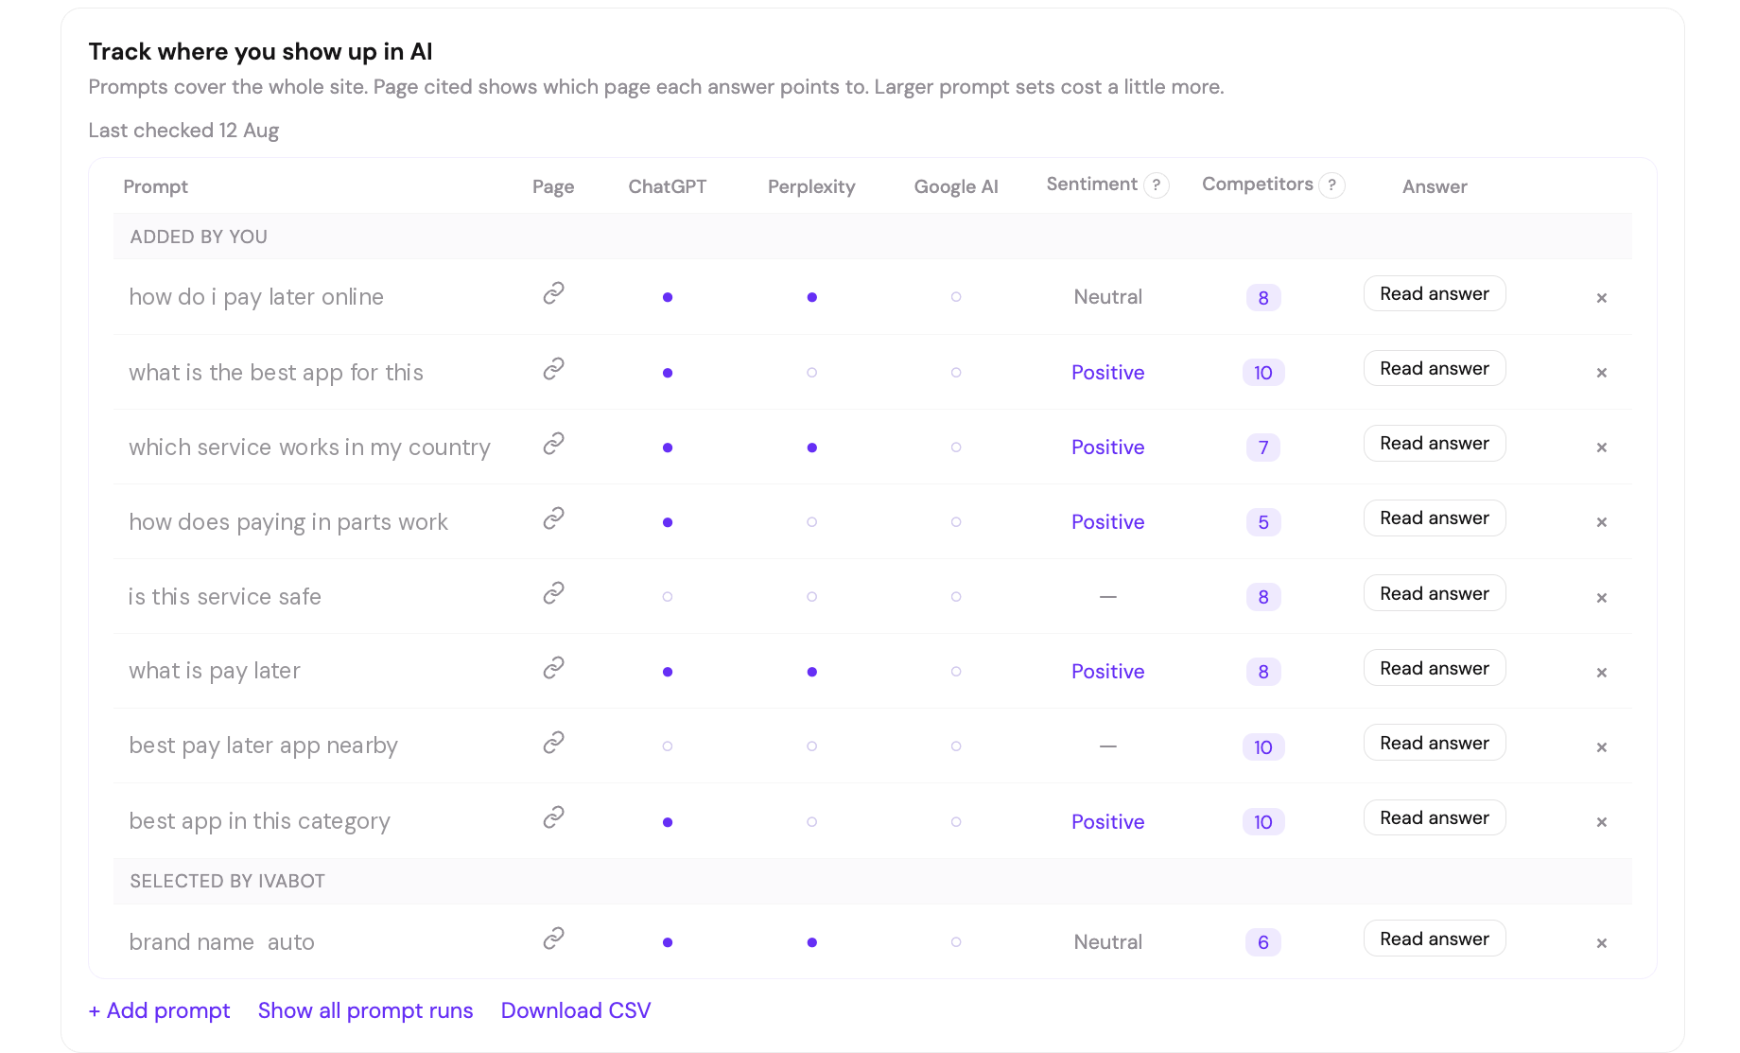Click the Perplexity column header

point(811,187)
